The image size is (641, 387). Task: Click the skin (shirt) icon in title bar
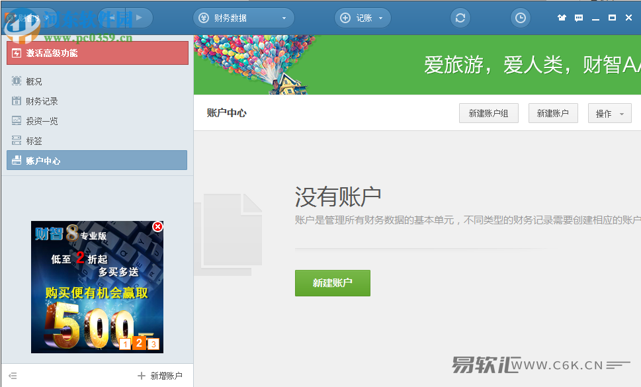pyautogui.click(x=562, y=18)
